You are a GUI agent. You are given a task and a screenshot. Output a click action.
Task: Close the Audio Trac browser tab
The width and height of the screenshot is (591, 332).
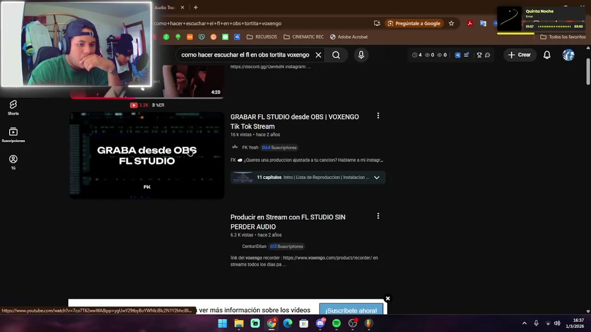(182, 7)
